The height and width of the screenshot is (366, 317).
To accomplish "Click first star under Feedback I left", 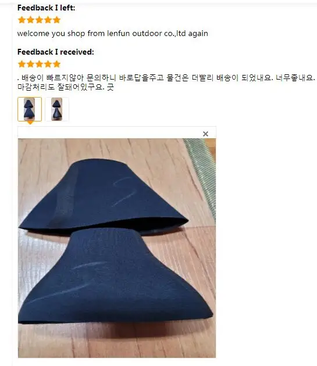I will pyautogui.click(x=22, y=20).
